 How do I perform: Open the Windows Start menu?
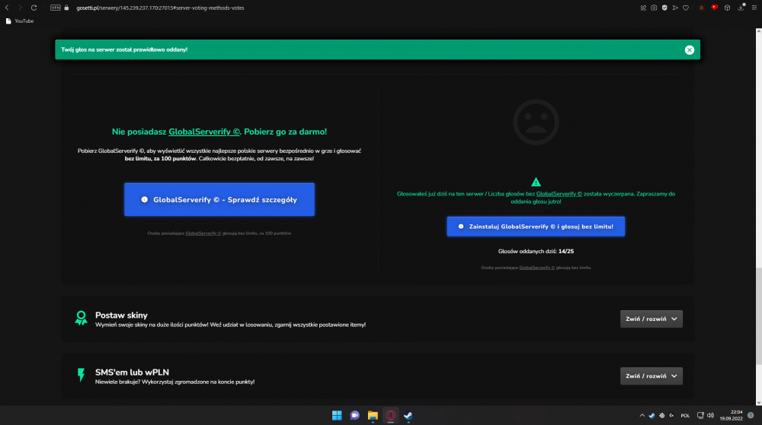[337, 415]
